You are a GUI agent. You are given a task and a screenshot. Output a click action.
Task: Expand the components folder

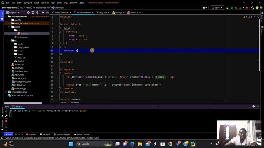(x=12, y=47)
